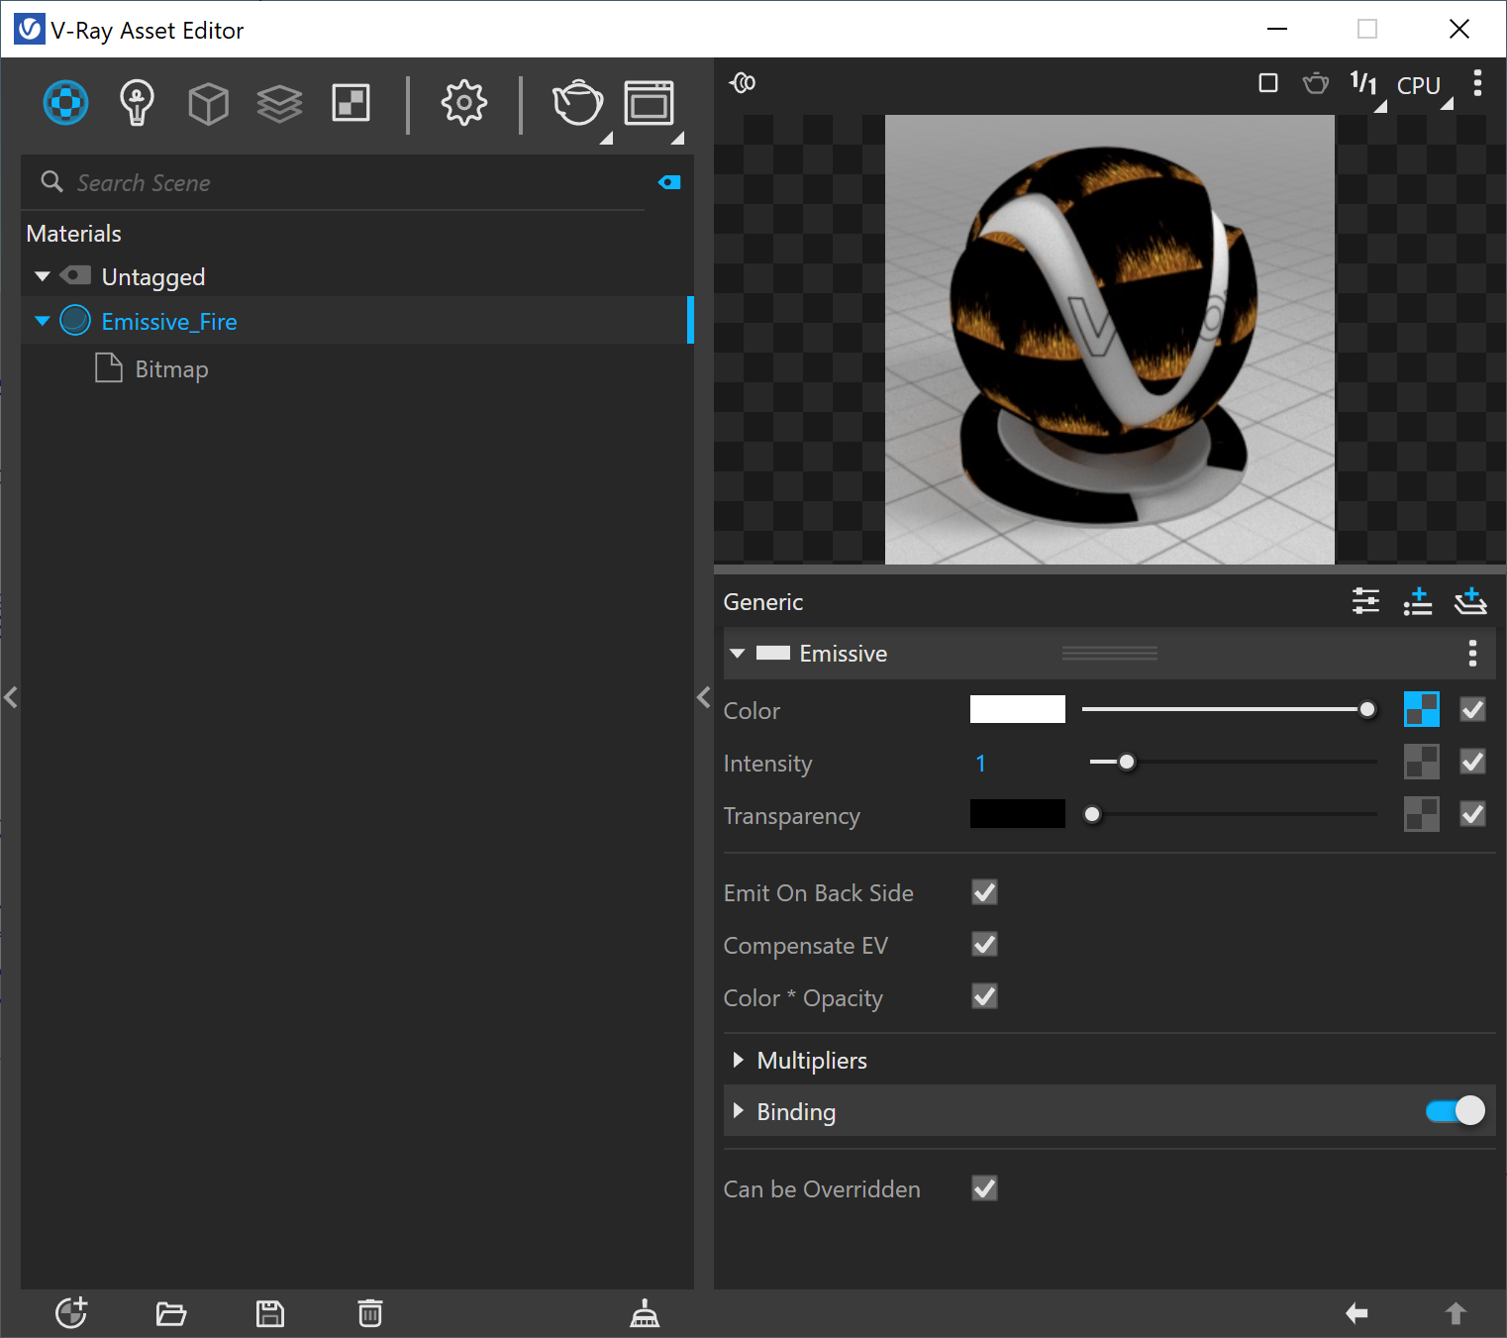Click the create asset icon

[71, 1313]
